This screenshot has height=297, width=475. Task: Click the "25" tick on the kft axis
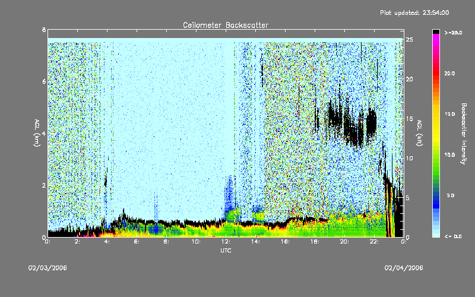[409, 40]
